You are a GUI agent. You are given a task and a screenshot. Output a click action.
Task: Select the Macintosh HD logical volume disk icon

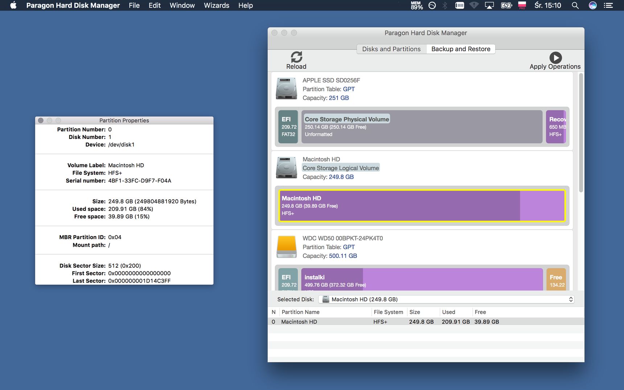pyautogui.click(x=286, y=168)
